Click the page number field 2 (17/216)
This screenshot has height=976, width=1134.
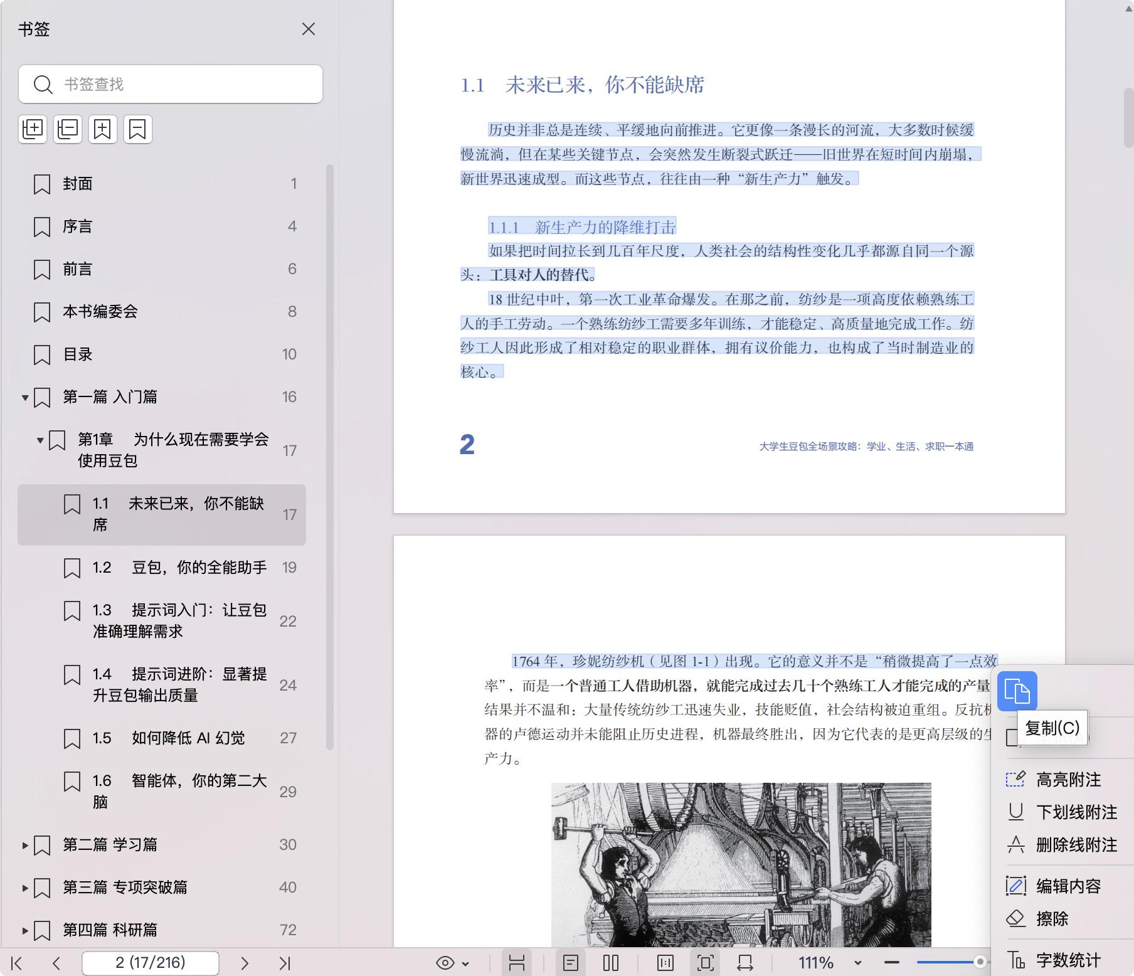(151, 963)
